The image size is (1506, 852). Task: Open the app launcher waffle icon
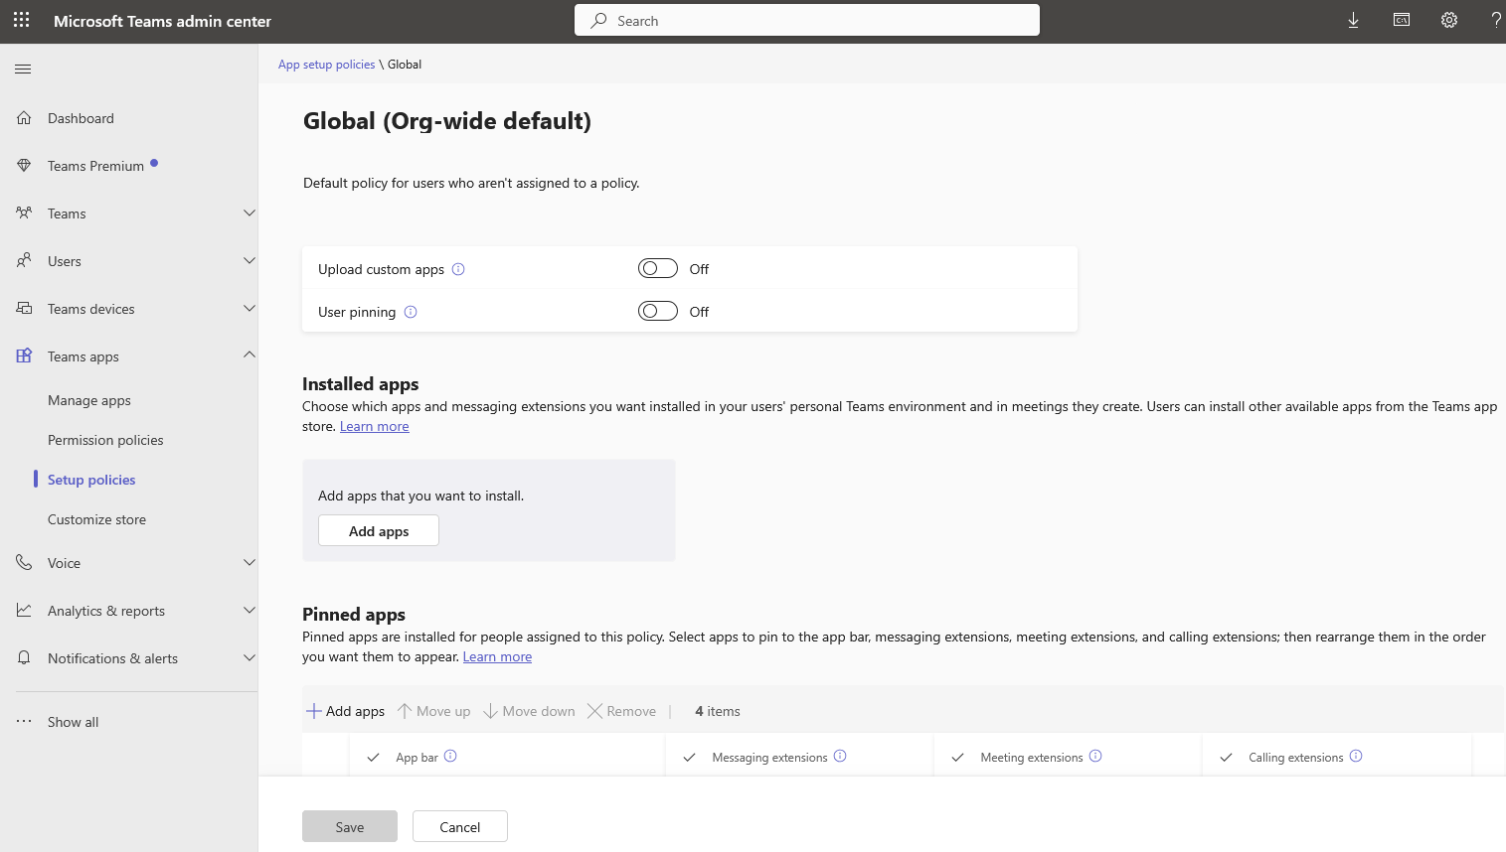pyautogui.click(x=22, y=20)
